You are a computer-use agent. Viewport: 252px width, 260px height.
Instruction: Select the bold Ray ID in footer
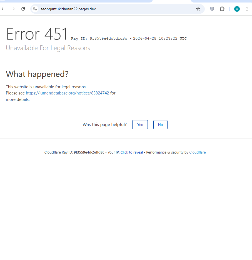point(89,152)
